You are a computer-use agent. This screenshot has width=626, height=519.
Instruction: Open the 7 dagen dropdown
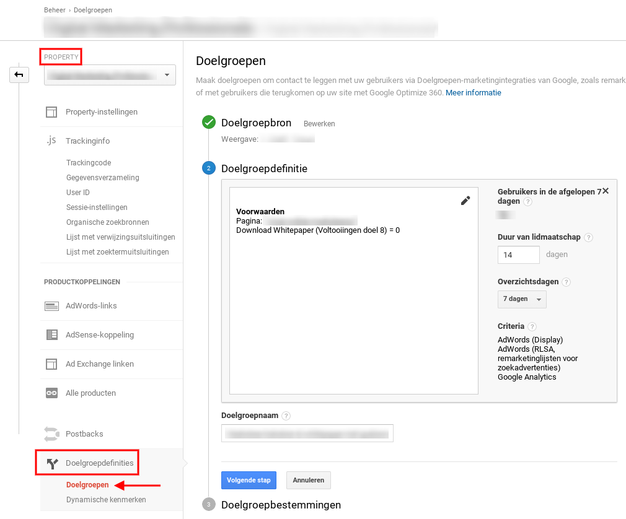(522, 299)
